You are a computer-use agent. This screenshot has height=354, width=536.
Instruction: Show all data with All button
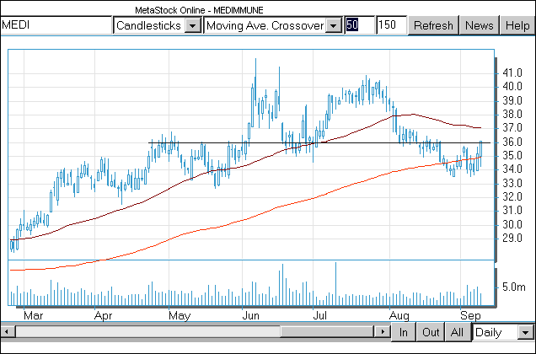click(457, 332)
